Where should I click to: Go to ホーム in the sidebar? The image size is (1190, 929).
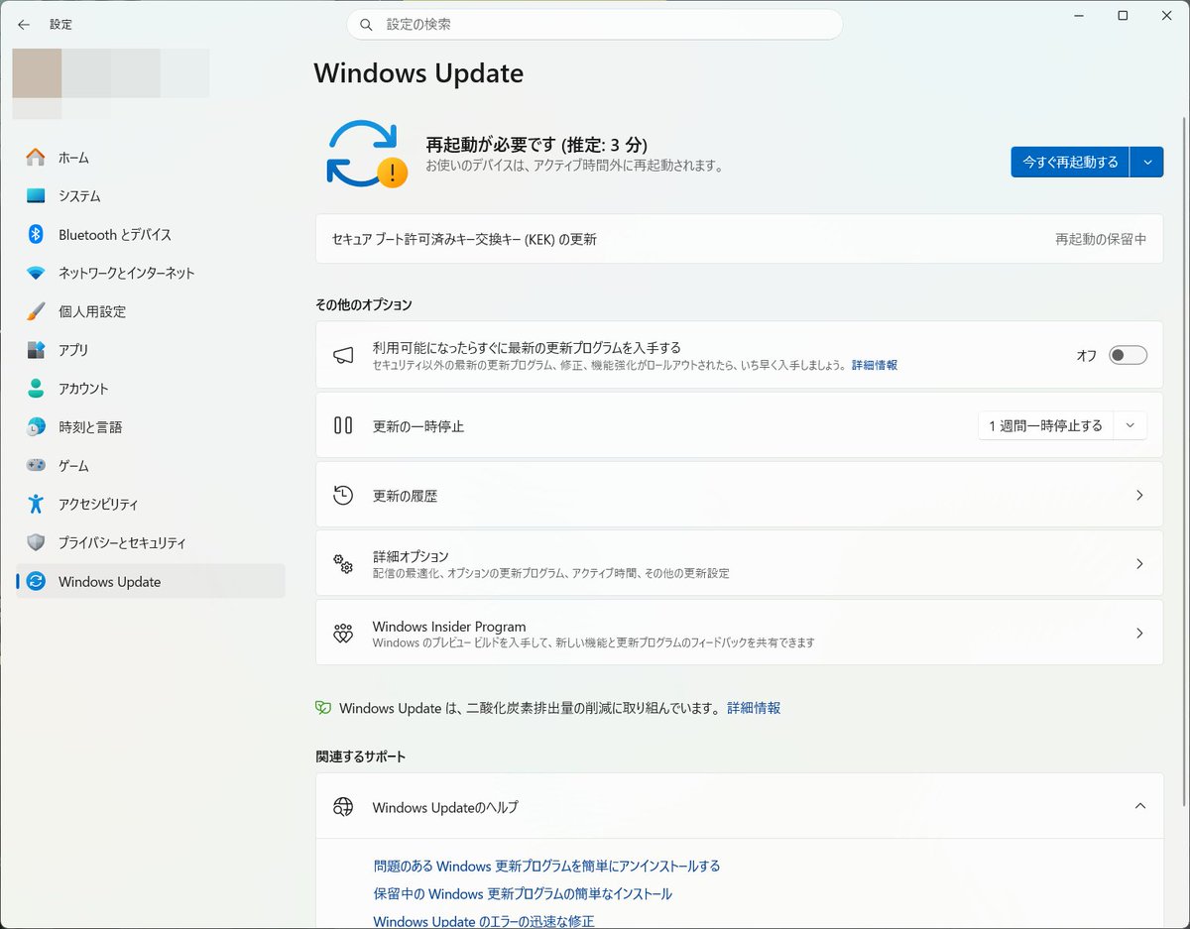[x=151, y=158]
